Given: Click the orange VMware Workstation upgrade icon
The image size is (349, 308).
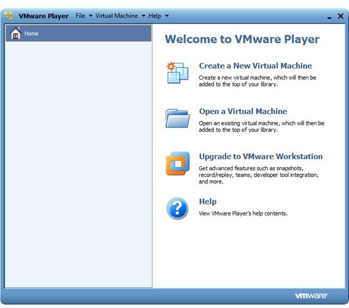Looking at the screenshot, I should tap(177, 163).
